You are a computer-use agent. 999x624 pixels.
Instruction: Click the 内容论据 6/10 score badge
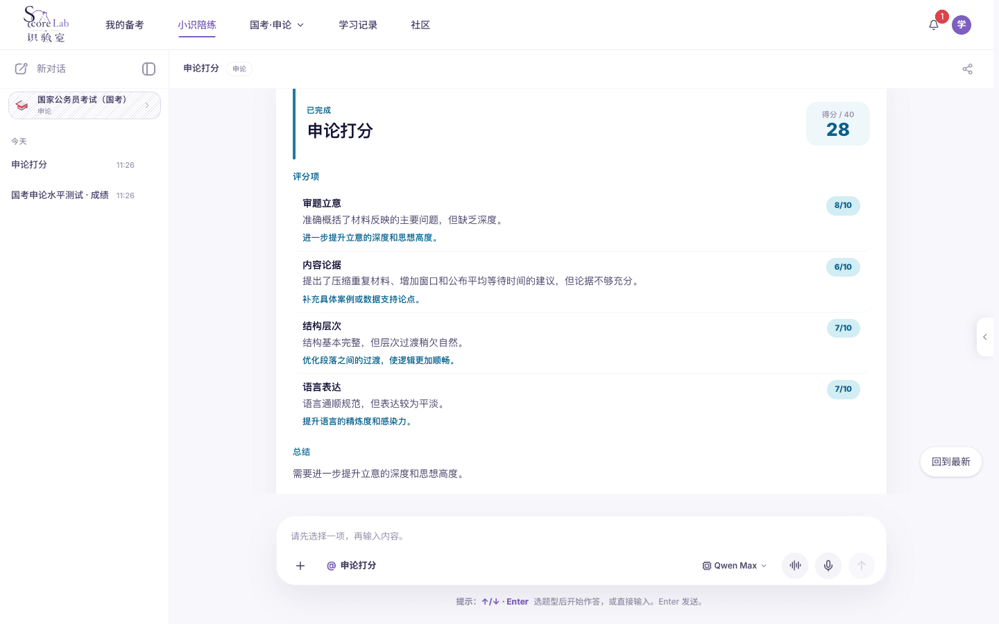843,268
